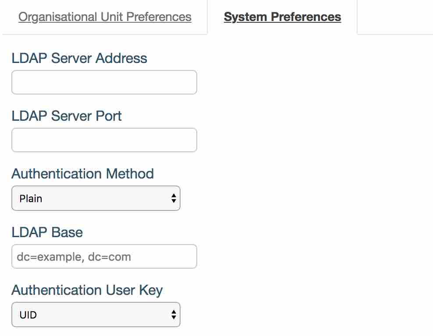Follow the underlined Organisational Unit Preferences link
The width and height of the screenshot is (433, 336).
tap(105, 17)
